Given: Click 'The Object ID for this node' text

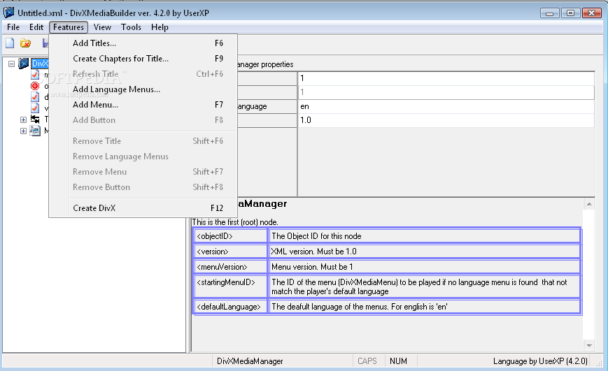Looking at the screenshot, I should (316, 236).
